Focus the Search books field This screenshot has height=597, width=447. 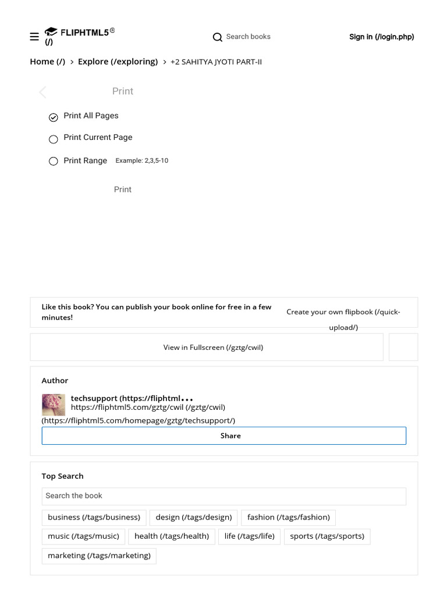click(x=248, y=37)
